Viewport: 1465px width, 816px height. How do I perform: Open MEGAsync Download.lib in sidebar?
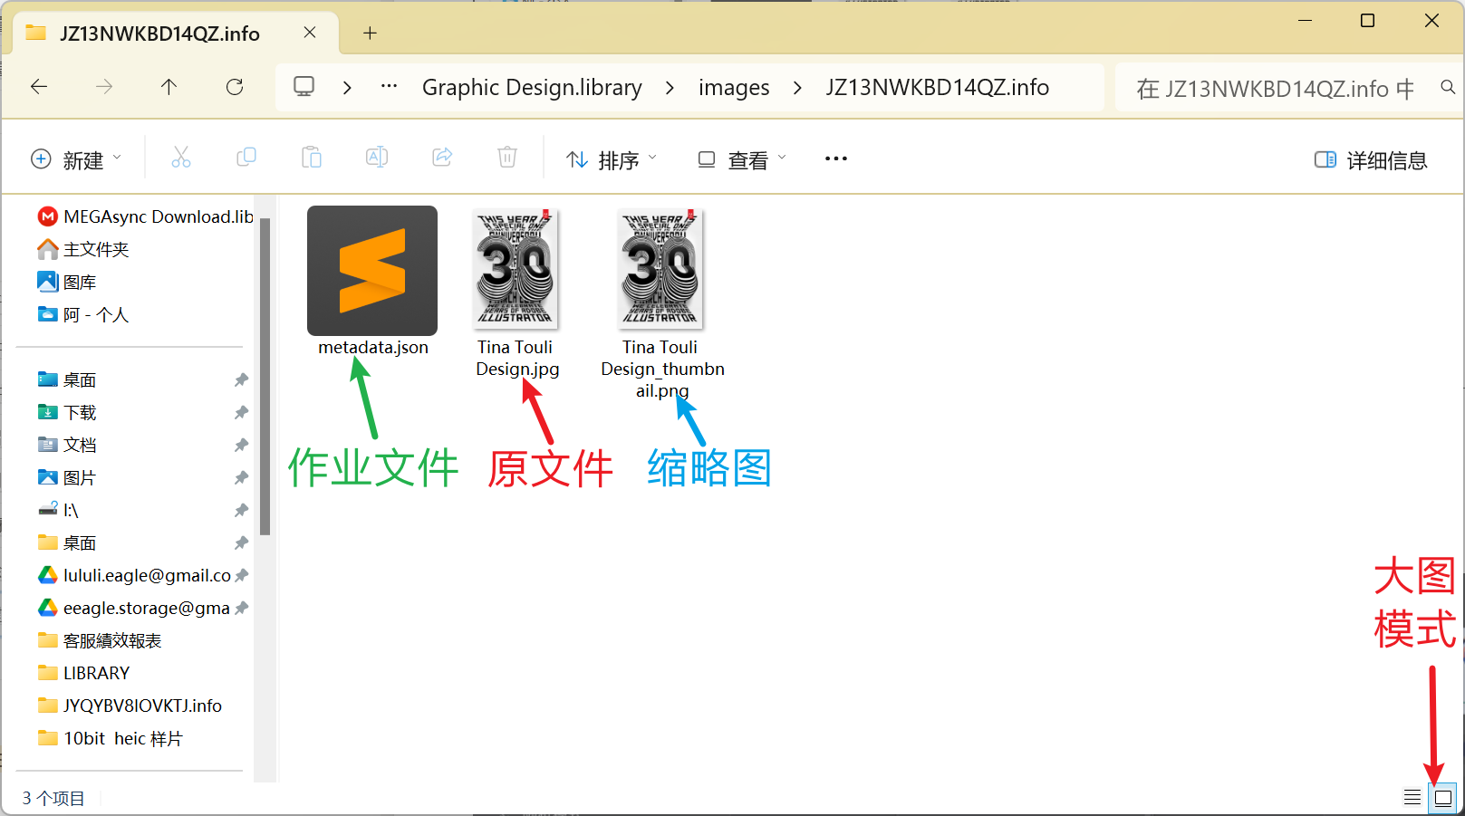(145, 216)
